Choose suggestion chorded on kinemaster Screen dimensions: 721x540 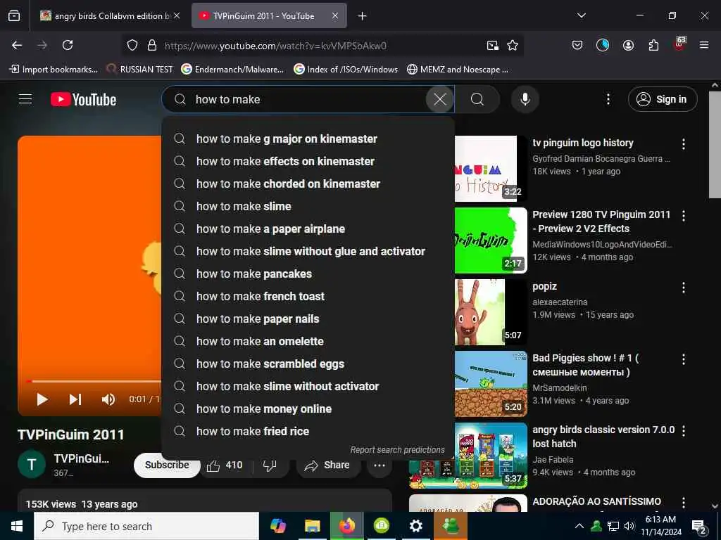point(308,184)
